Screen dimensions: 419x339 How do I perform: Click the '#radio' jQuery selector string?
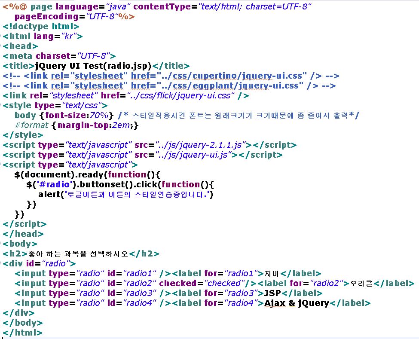coord(55,185)
